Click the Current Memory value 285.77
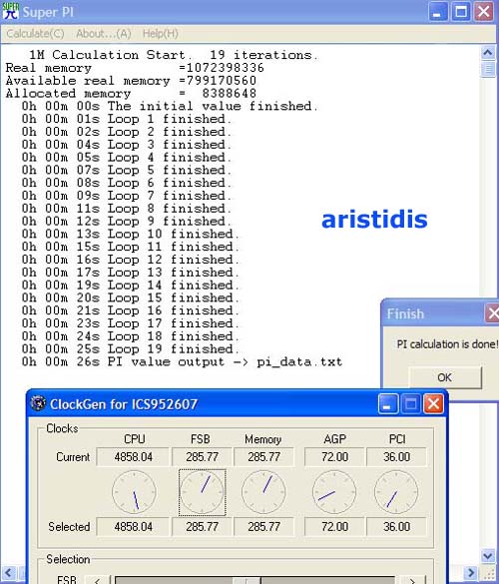Screen dimensions: 499x584 point(263,457)
